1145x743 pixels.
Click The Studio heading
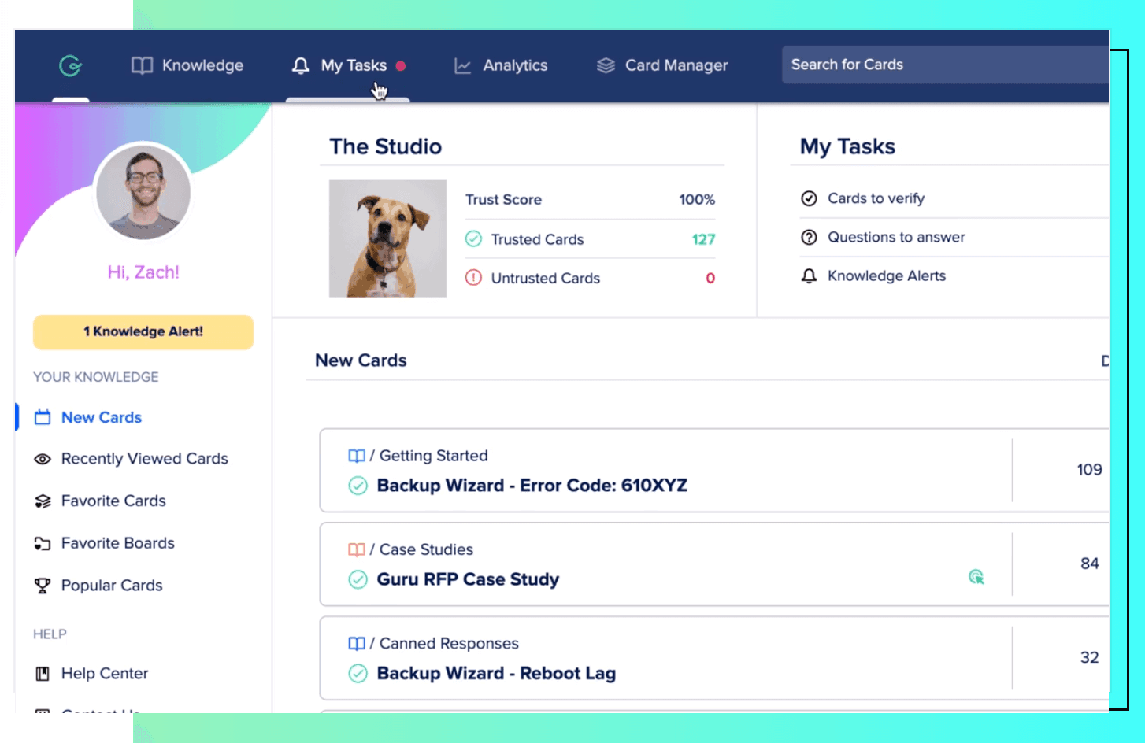pos(386,146)
